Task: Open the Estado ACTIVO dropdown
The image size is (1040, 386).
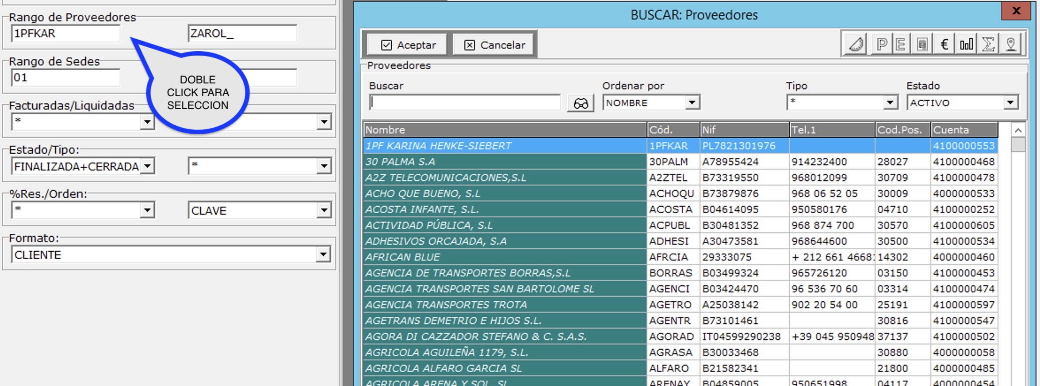Action: coord(1010,103)
